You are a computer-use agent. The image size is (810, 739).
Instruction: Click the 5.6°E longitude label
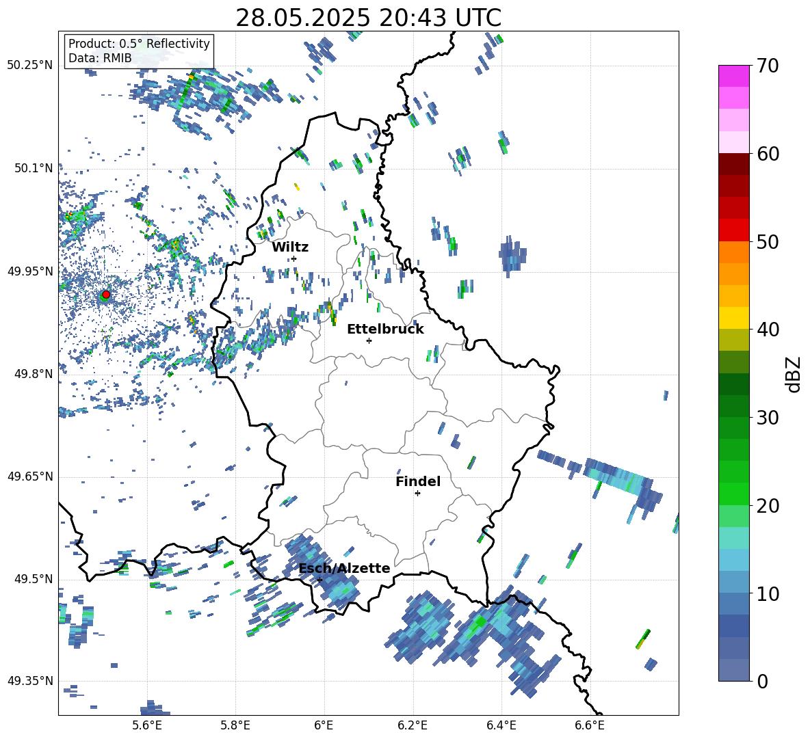pos(147,725)
